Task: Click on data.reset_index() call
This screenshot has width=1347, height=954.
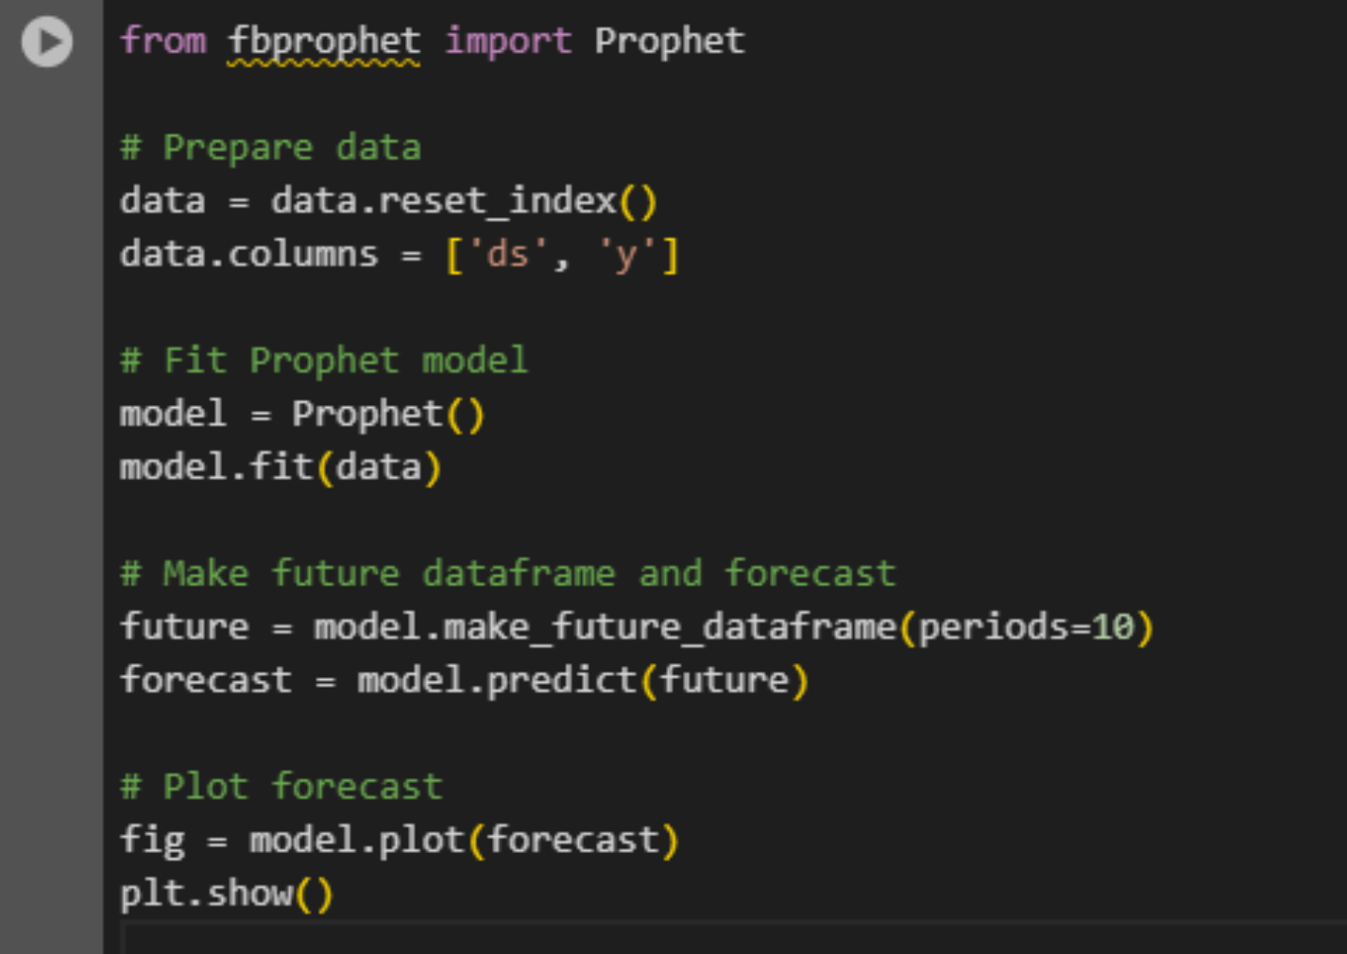Action: [x=463, y=201]
